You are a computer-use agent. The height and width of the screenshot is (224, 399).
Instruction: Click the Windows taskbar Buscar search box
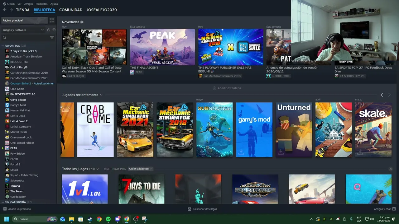click(35, 219)
